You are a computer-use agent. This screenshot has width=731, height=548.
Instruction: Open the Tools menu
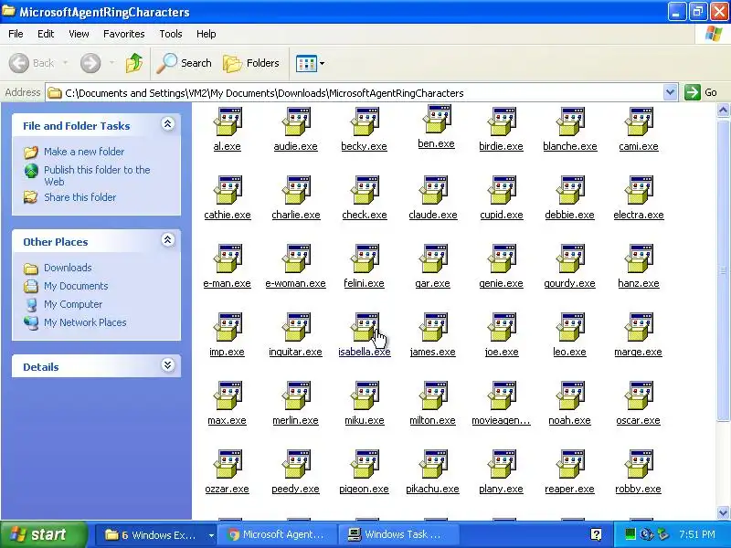(x=171, y=34)
